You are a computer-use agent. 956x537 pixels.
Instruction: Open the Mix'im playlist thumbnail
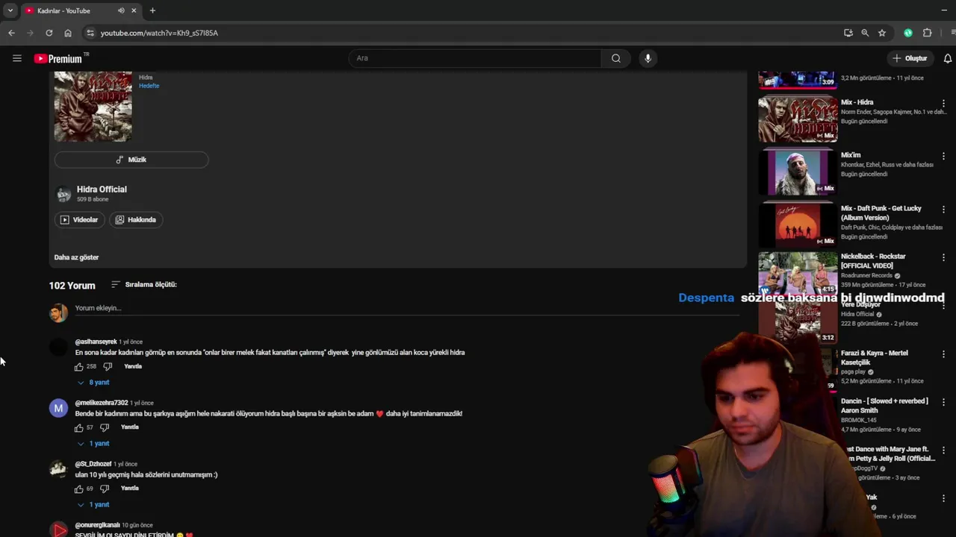tap(798, 172)
